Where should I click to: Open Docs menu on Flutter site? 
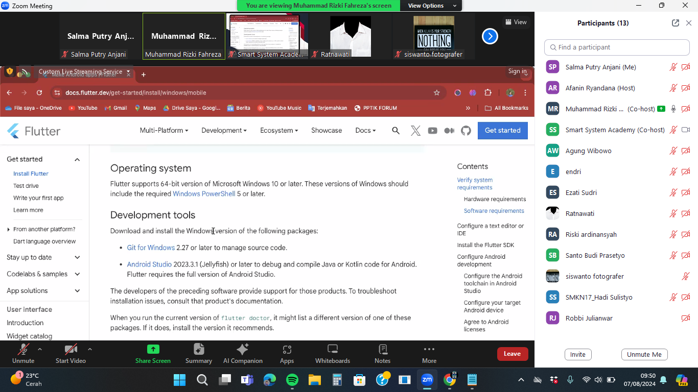tap(365, 130)
